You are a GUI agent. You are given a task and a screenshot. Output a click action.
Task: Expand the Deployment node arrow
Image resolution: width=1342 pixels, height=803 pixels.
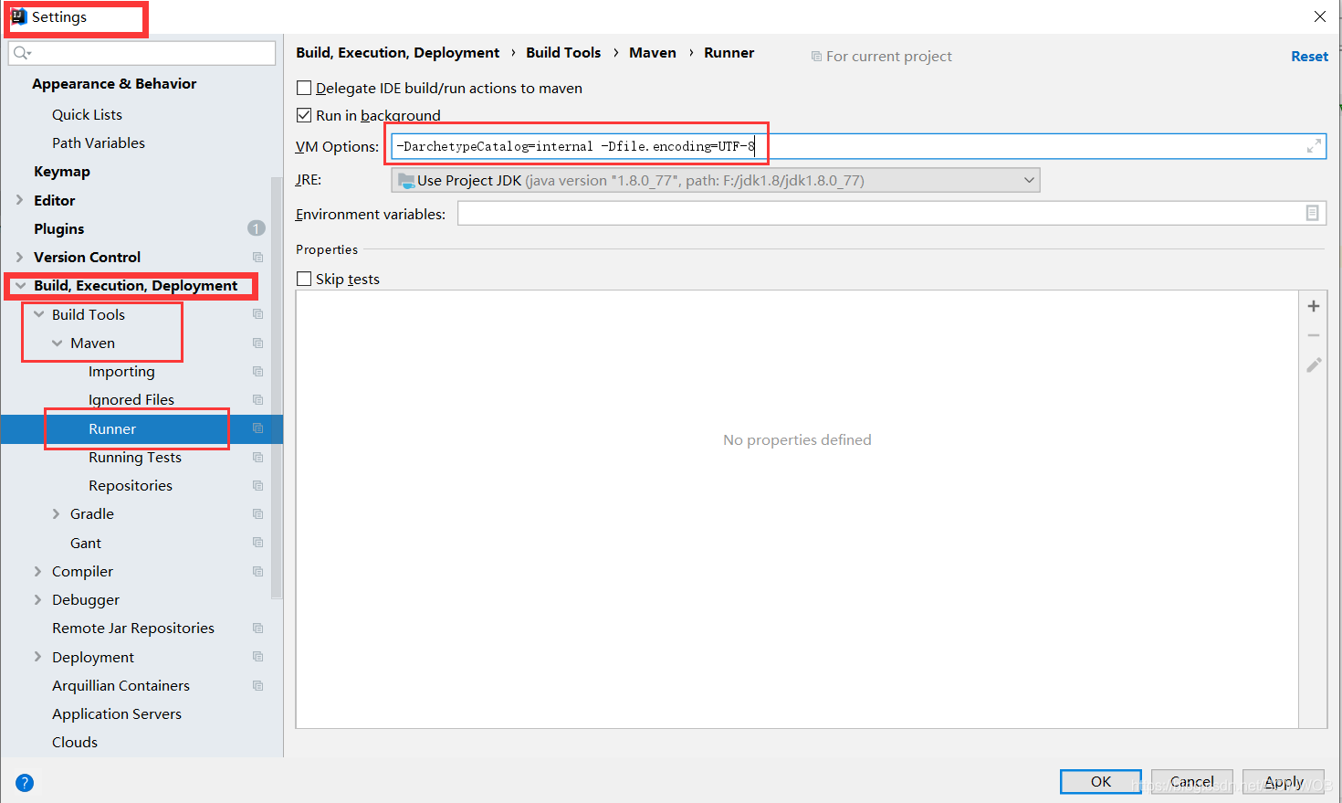coord(37,657)
